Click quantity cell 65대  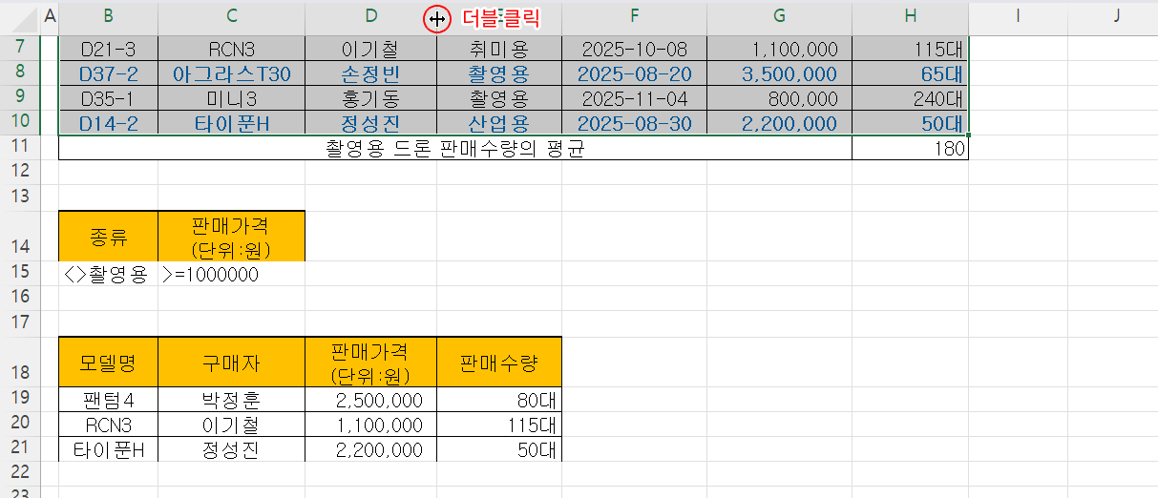tap(910, 73)
